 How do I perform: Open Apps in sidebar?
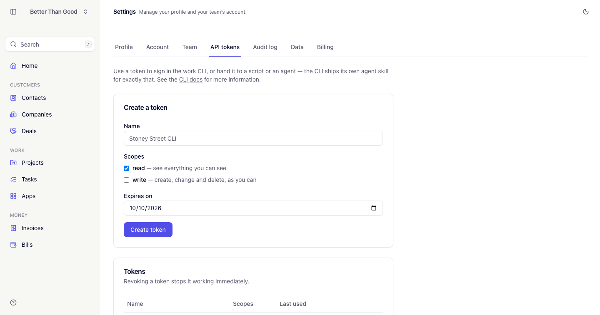click(50, 196)
